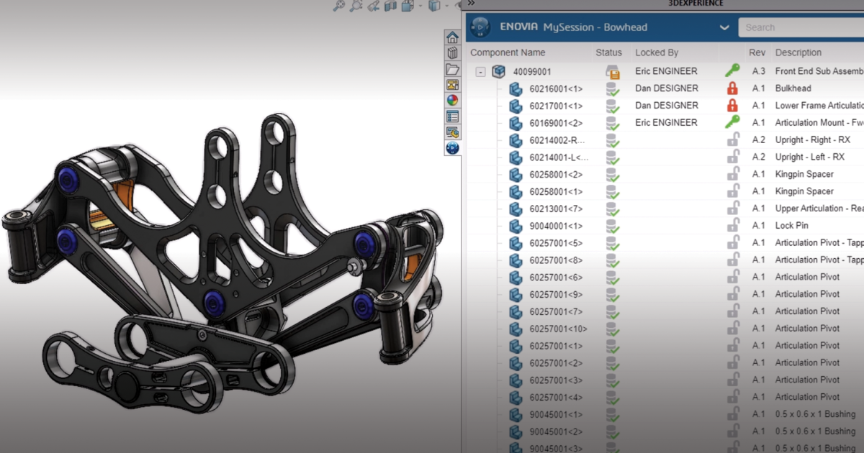This screenshot has height=453, width=864.
Task: Toggle the red lock on Bulkhead
Action: (732, 88)
